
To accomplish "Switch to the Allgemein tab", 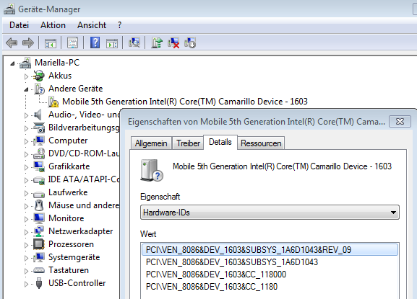I will [151, 143].
